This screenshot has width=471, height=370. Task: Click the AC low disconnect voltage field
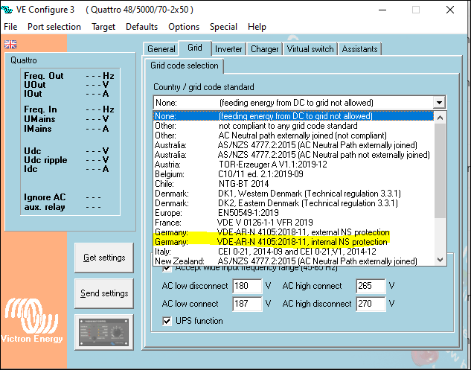tap(247, 286)
